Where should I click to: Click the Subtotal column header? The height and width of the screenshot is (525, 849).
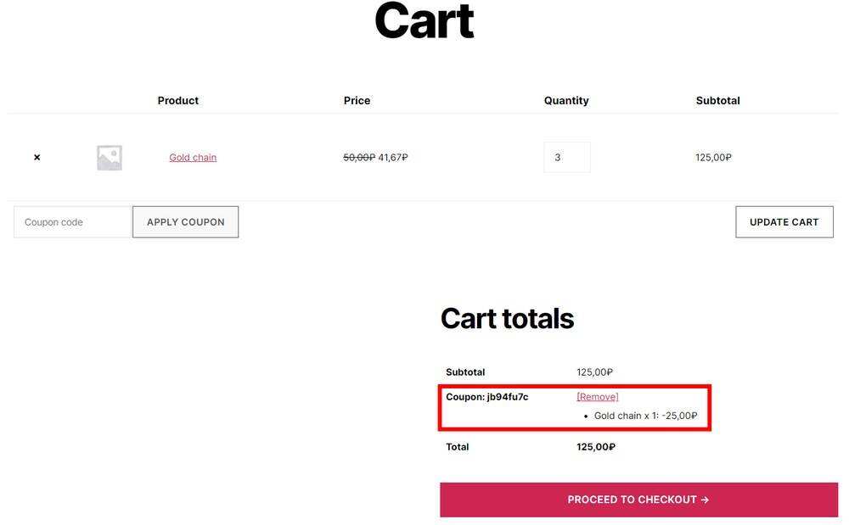(717, 100)
